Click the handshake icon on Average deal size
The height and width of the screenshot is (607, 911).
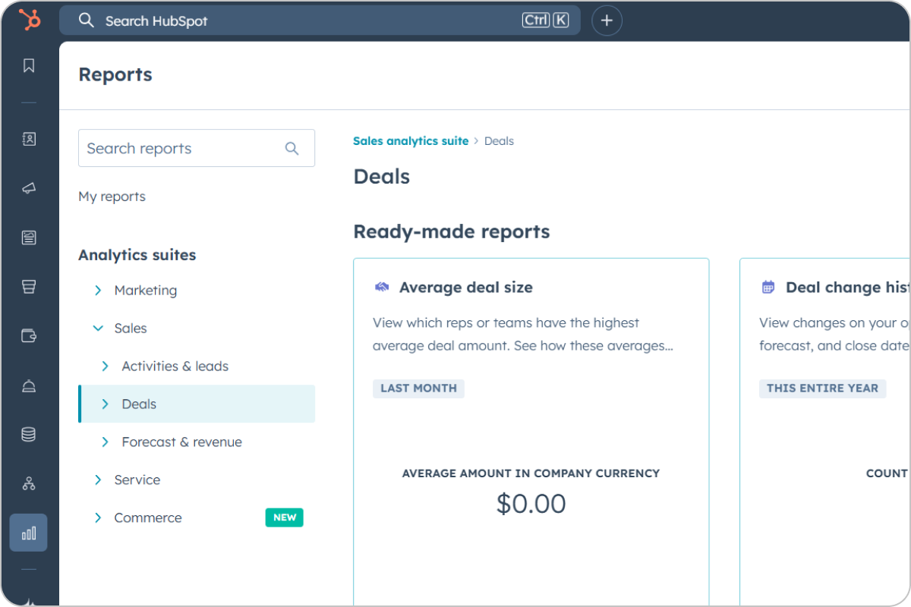(x=382, y=288)
